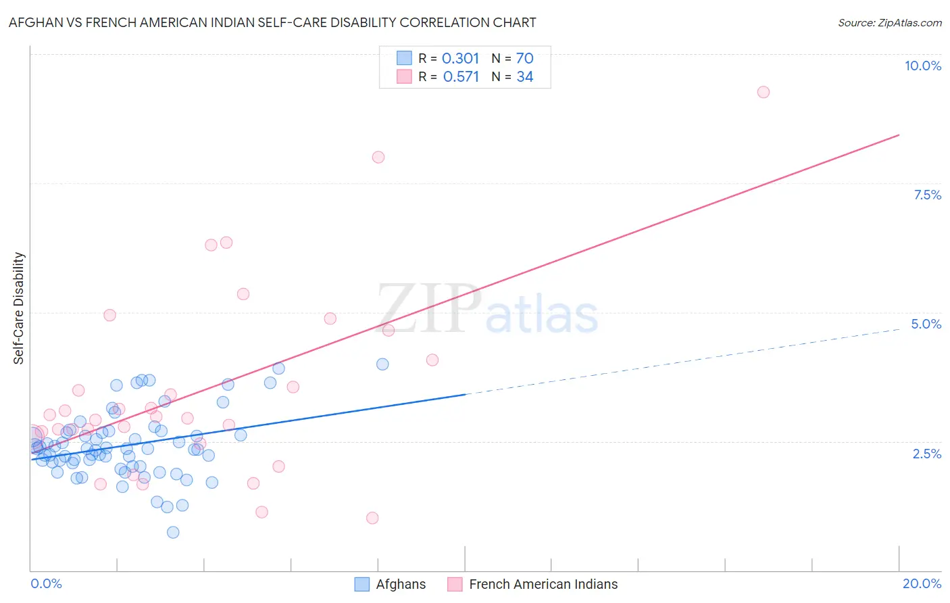This screenshot has width=950, height=603.
Task: Click the 20.0% x-axis label
Action: [922, 583]
